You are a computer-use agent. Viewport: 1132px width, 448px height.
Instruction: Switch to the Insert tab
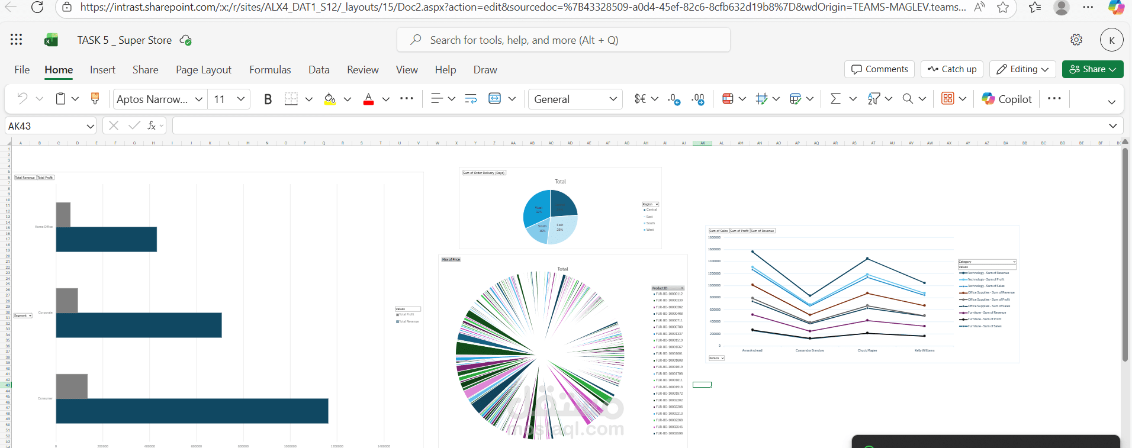pyautogui.click(x=102, y=70)
